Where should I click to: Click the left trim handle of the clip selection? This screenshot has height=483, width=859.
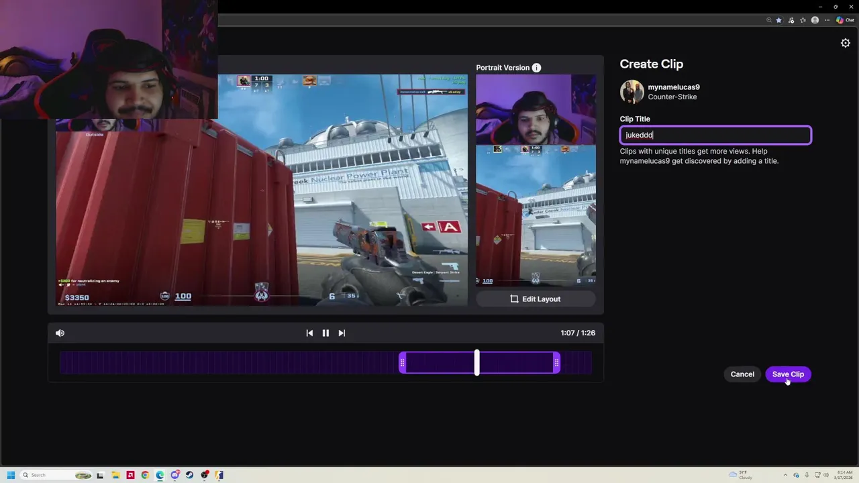402,363
